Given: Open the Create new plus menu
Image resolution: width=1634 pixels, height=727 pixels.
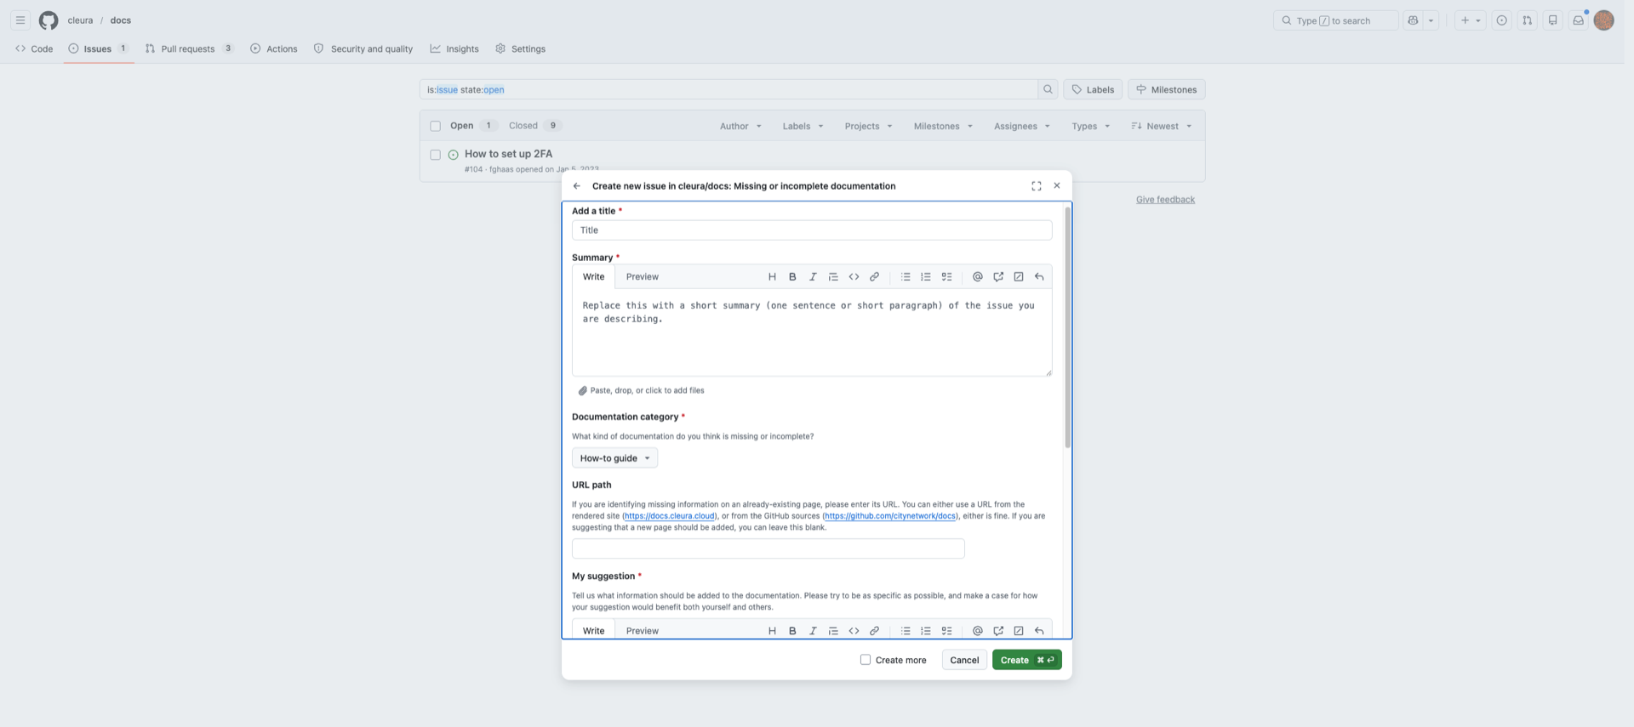Looking at the screenshot, I should pyautogui.click(x=1471, y=20).
